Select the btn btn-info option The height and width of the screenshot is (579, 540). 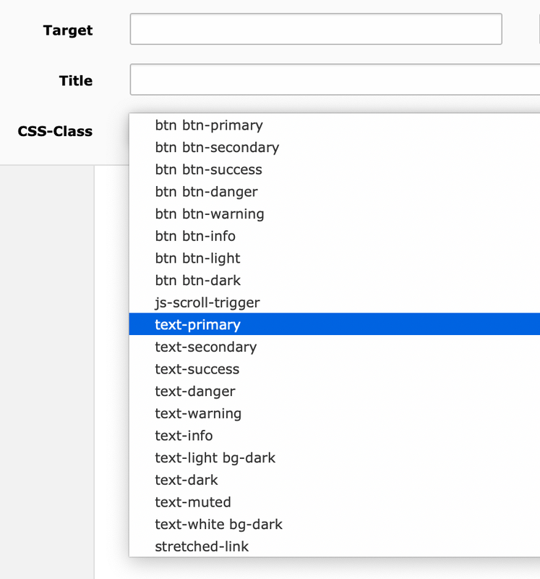(335, 236)
